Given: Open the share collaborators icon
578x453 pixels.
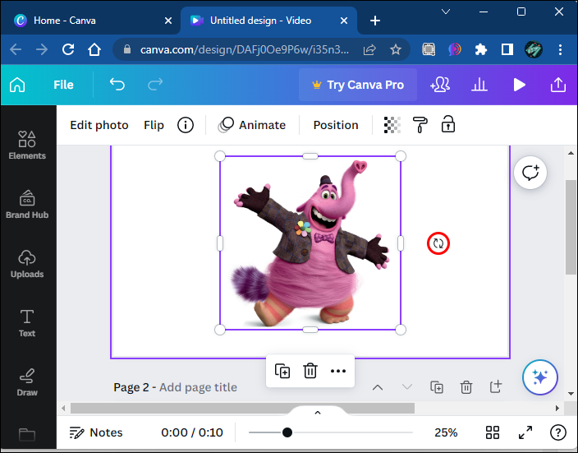Looking at the screenshot, I should [440, 85].
